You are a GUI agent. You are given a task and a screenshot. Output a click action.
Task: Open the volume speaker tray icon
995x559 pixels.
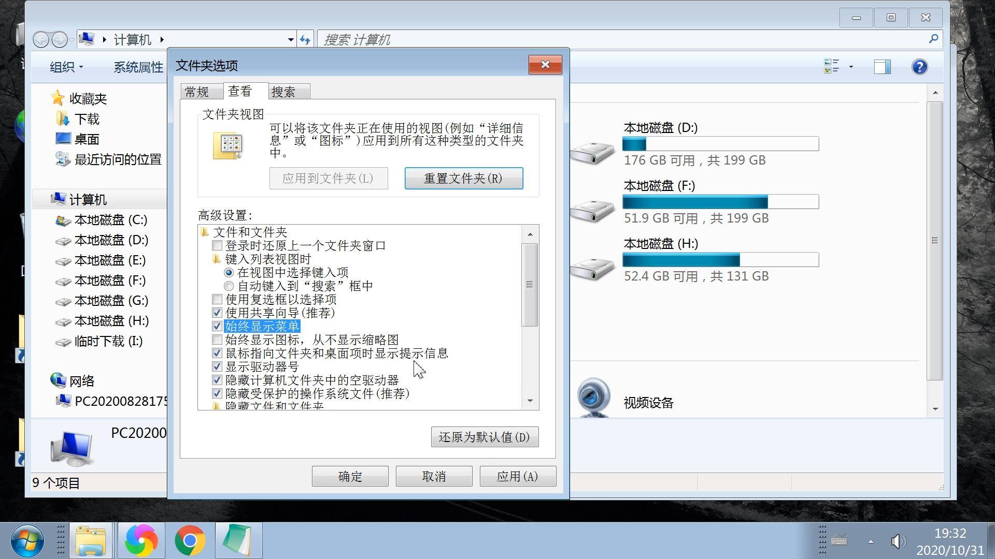pos(898,541)
